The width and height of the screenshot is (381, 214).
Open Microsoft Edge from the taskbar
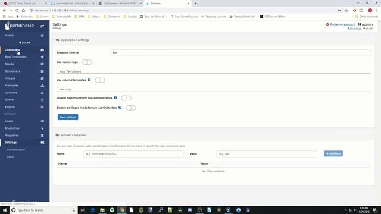(x=93, y=210)
